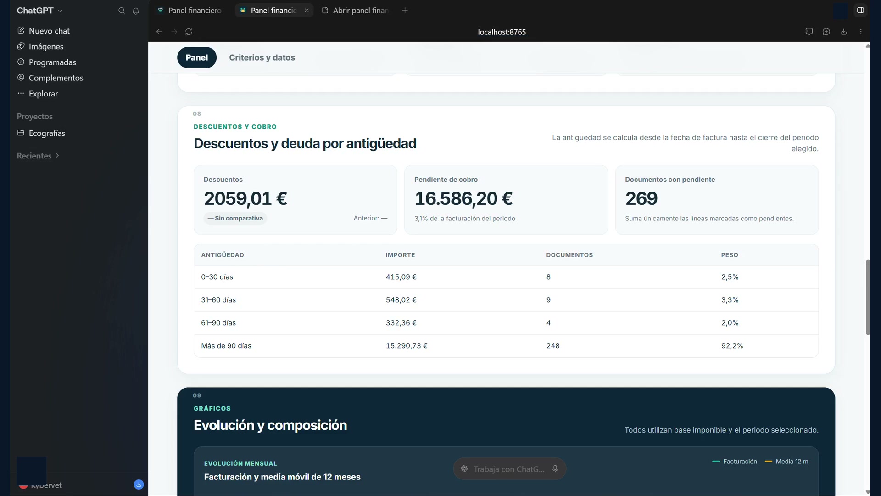Screen dimensions: 881x496
Task: Click the IMPORTE column header
Action: pyautogui.click(x=400, y=255)
